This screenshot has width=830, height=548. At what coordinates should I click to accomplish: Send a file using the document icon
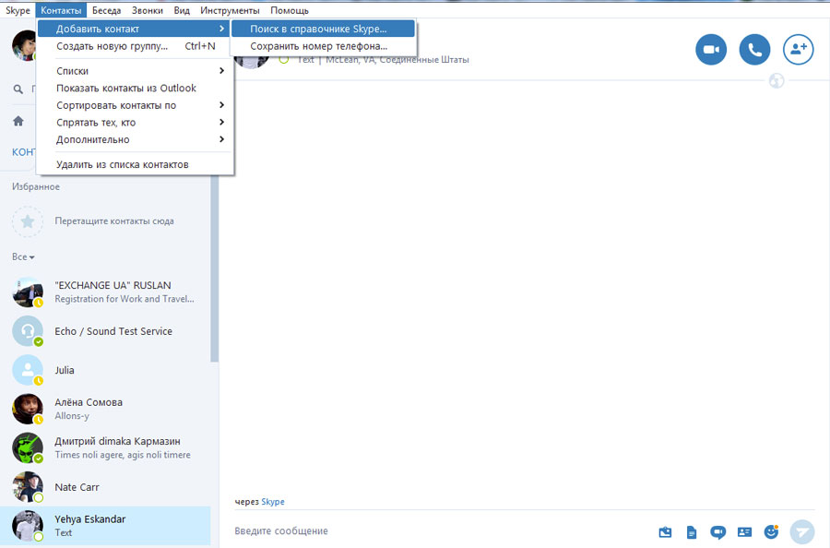[692, 531]
